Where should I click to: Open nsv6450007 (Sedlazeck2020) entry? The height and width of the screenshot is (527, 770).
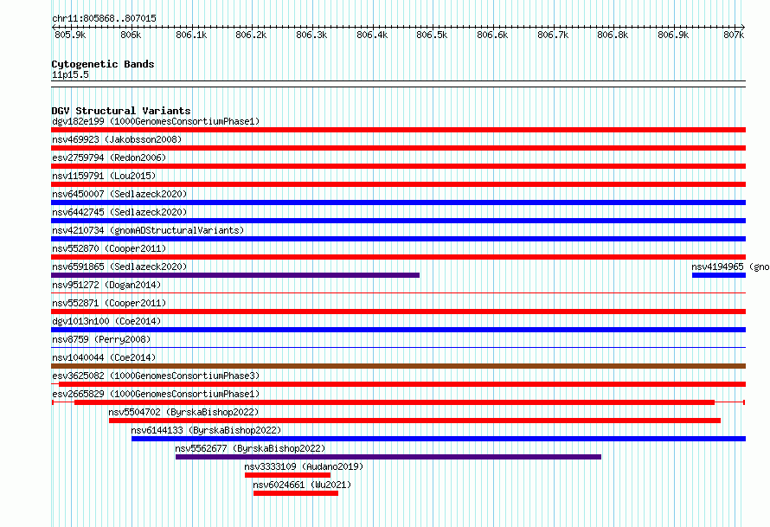coord(119,194)
